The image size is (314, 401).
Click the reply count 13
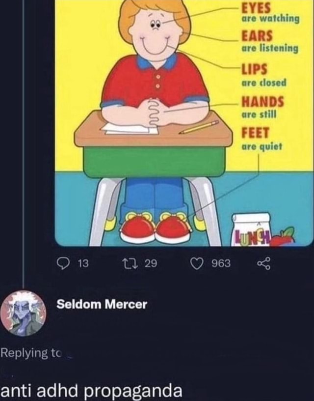[83, 265]
